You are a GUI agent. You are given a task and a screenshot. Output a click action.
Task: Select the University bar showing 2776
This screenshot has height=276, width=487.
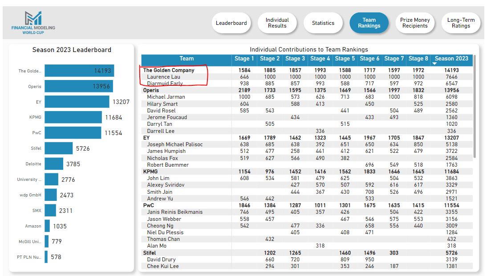(51, 179)
